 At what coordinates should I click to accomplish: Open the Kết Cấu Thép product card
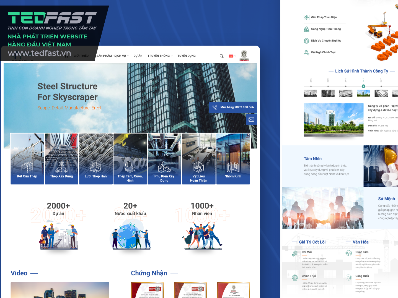27,159
